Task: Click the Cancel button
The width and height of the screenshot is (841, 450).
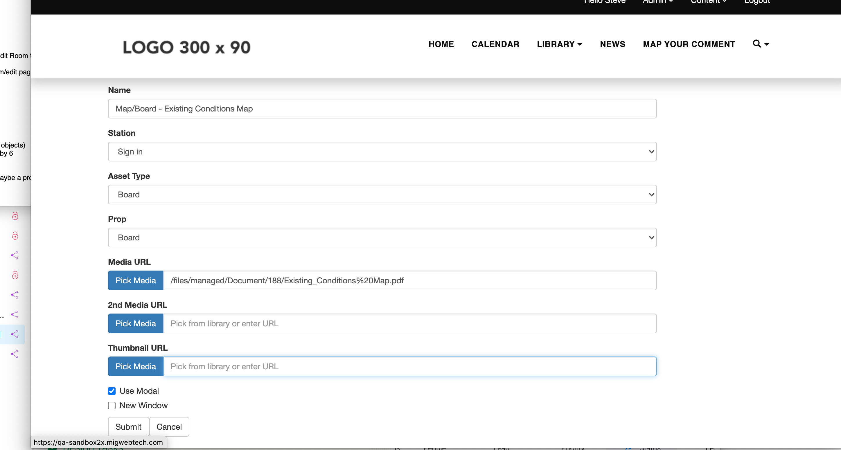Action: tap(169, 427)
